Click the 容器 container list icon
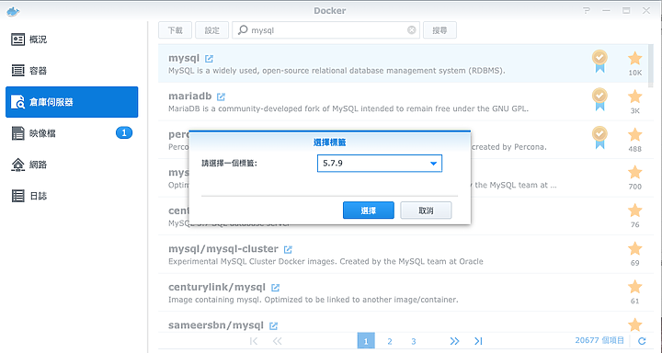Image resolution: width=662 pixels, height=353 pixels. pyautogui.click(x=17, y=71)
